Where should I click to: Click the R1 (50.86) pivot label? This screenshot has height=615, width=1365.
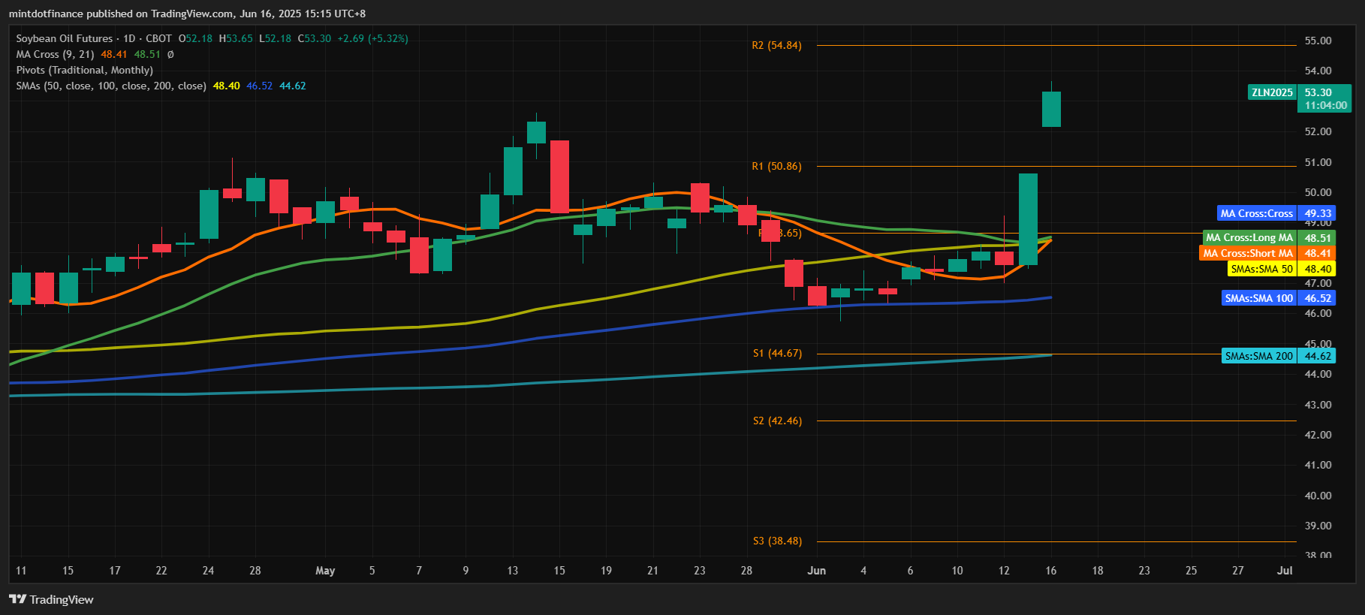tap(776, 166)
